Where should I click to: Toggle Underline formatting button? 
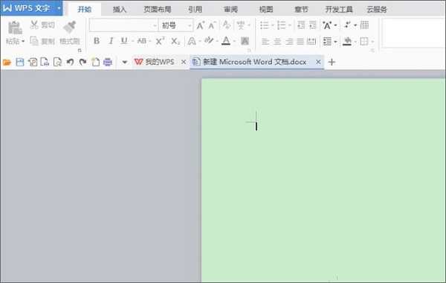coord(124,41)
